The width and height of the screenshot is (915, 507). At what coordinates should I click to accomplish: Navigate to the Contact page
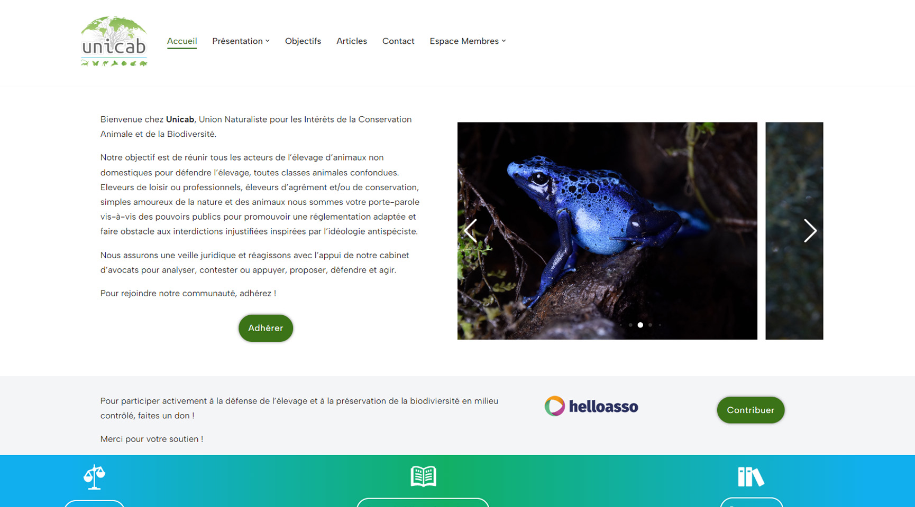click(398, 41)
